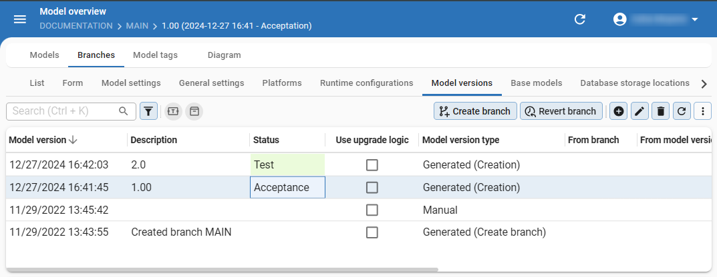Open the hamburger navigation menu
This screenshot has width=717, height=277.
tap(19, 19)
